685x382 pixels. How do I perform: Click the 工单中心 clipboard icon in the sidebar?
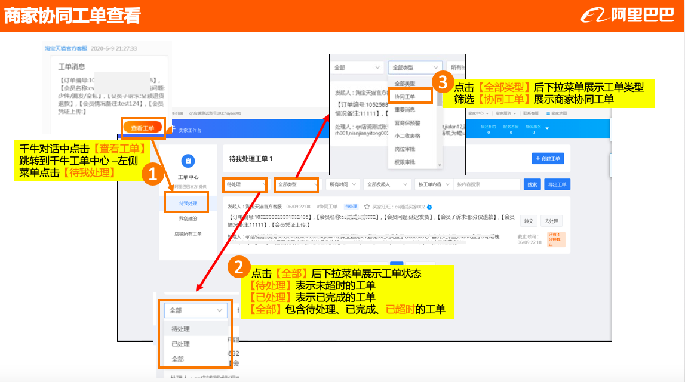188,161
